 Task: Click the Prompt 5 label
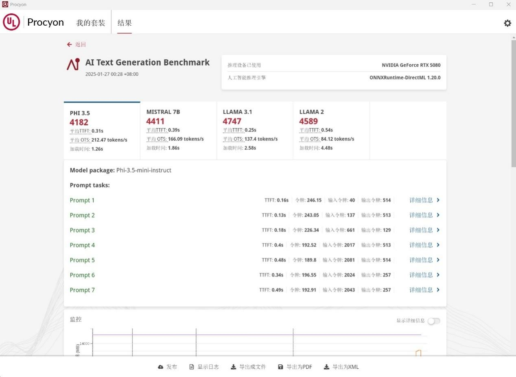click(82, 260)
